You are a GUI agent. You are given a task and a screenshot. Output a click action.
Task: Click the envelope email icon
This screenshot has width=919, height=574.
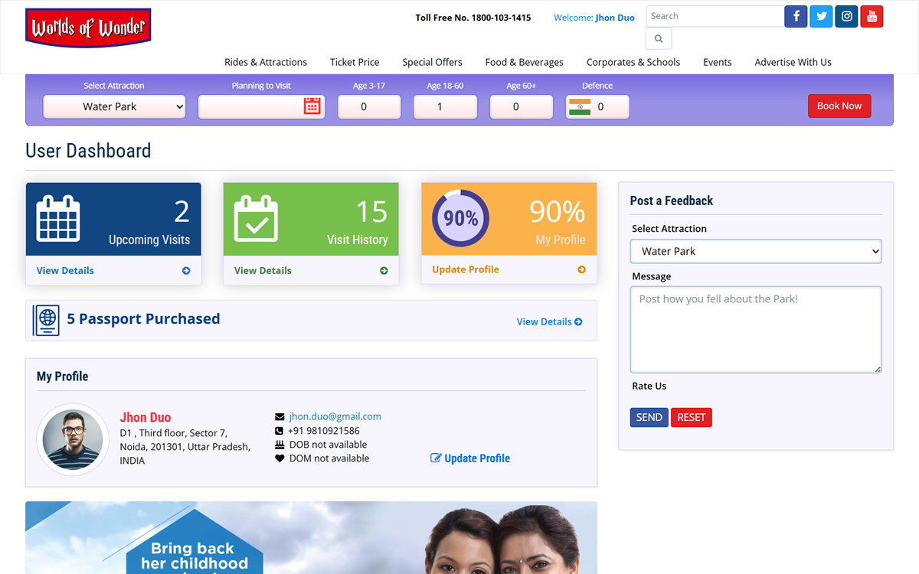pyautogui.click(x=280, y=417)
